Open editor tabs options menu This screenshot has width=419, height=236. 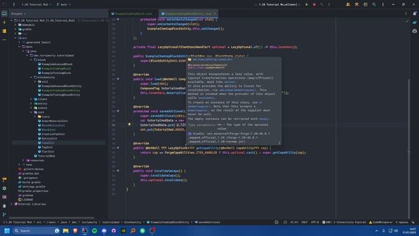pos(406,13)
